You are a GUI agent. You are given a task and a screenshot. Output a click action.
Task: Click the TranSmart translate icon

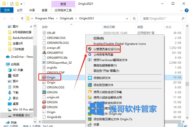click(x=90, y=60)
